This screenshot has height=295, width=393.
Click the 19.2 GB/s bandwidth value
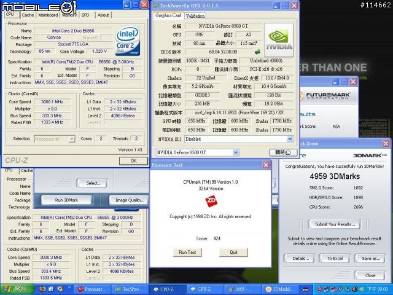coord(273,104)
